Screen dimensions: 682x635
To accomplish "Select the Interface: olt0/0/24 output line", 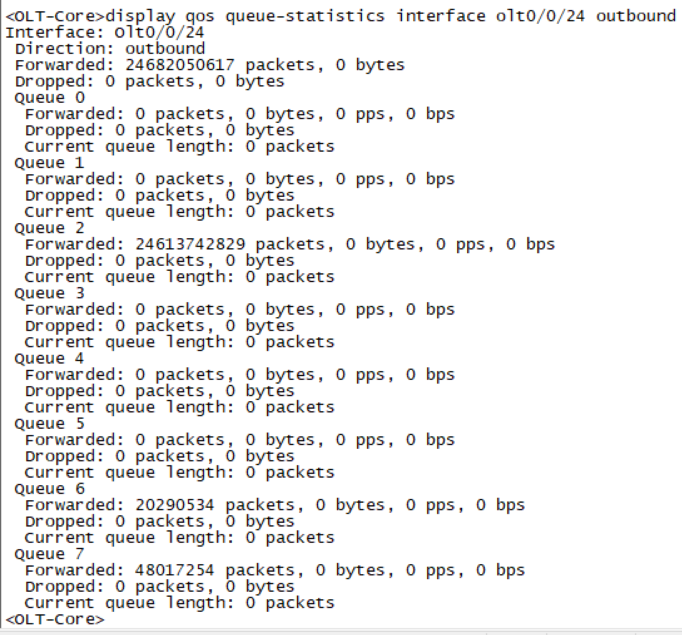I will pyautogui.click(x=105, y=32).
